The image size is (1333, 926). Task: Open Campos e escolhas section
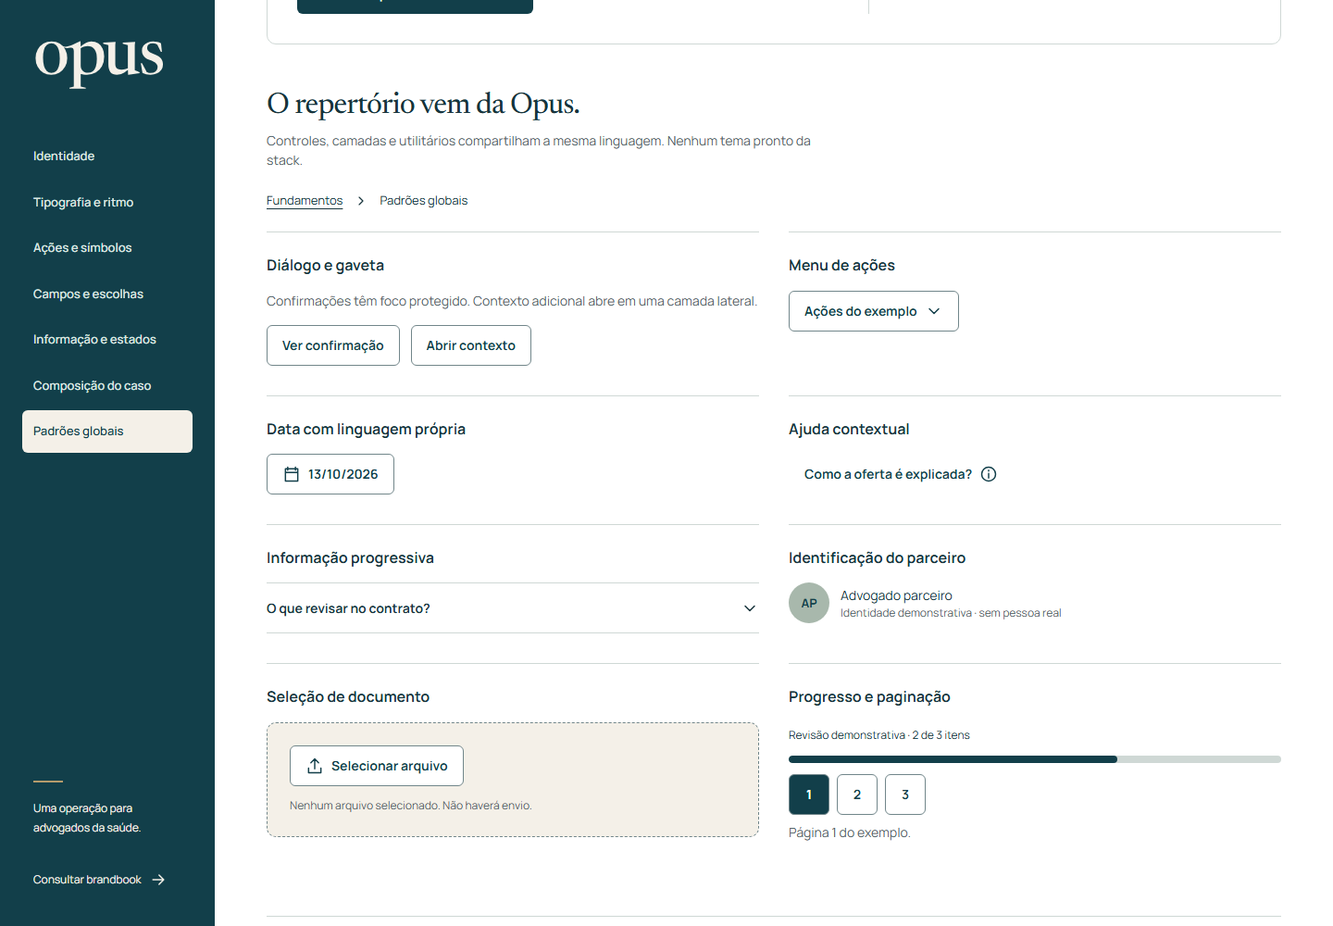[107, 294]
